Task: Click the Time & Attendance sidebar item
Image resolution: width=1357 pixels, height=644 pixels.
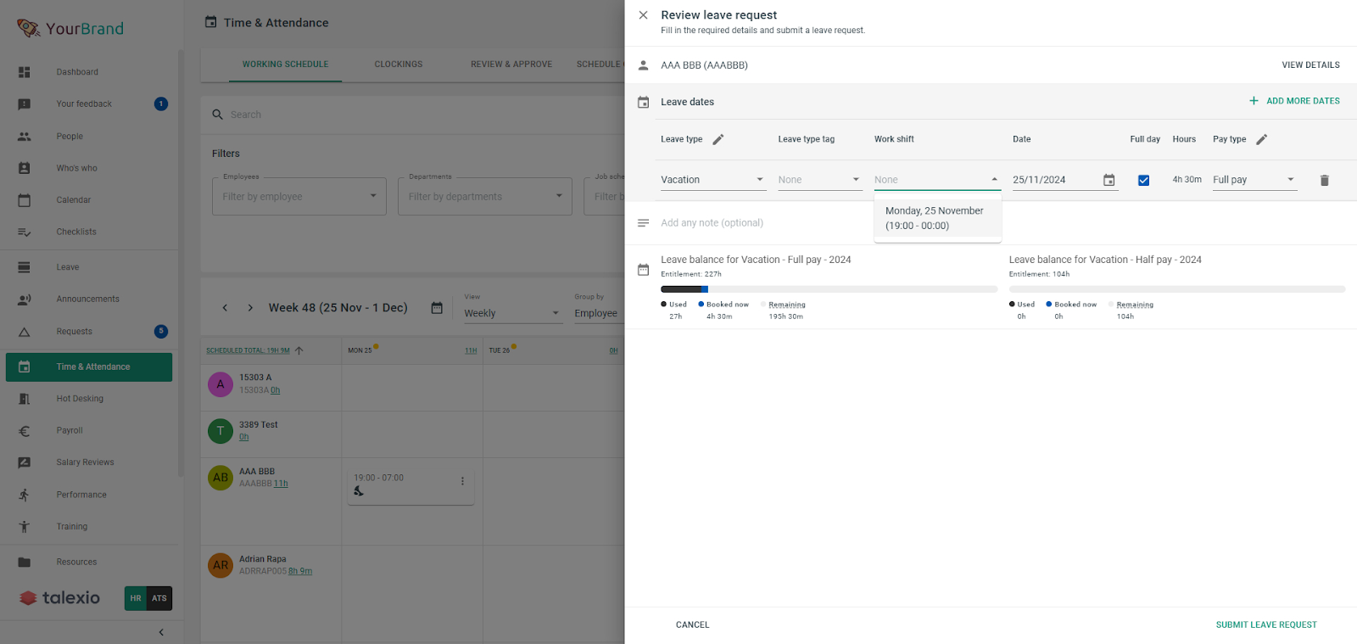Action: click(x=89, y=367)
